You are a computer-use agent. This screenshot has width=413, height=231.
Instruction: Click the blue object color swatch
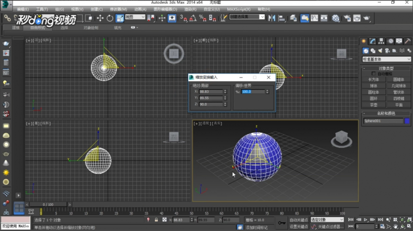(x=407, y=121)
